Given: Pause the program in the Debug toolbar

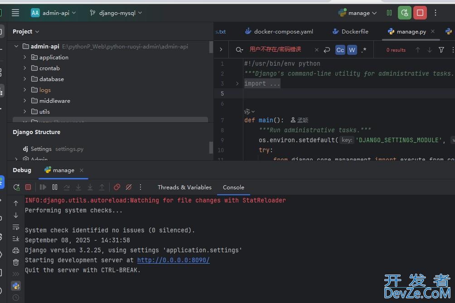Looking at the screenshot, I should click(55, 187).
